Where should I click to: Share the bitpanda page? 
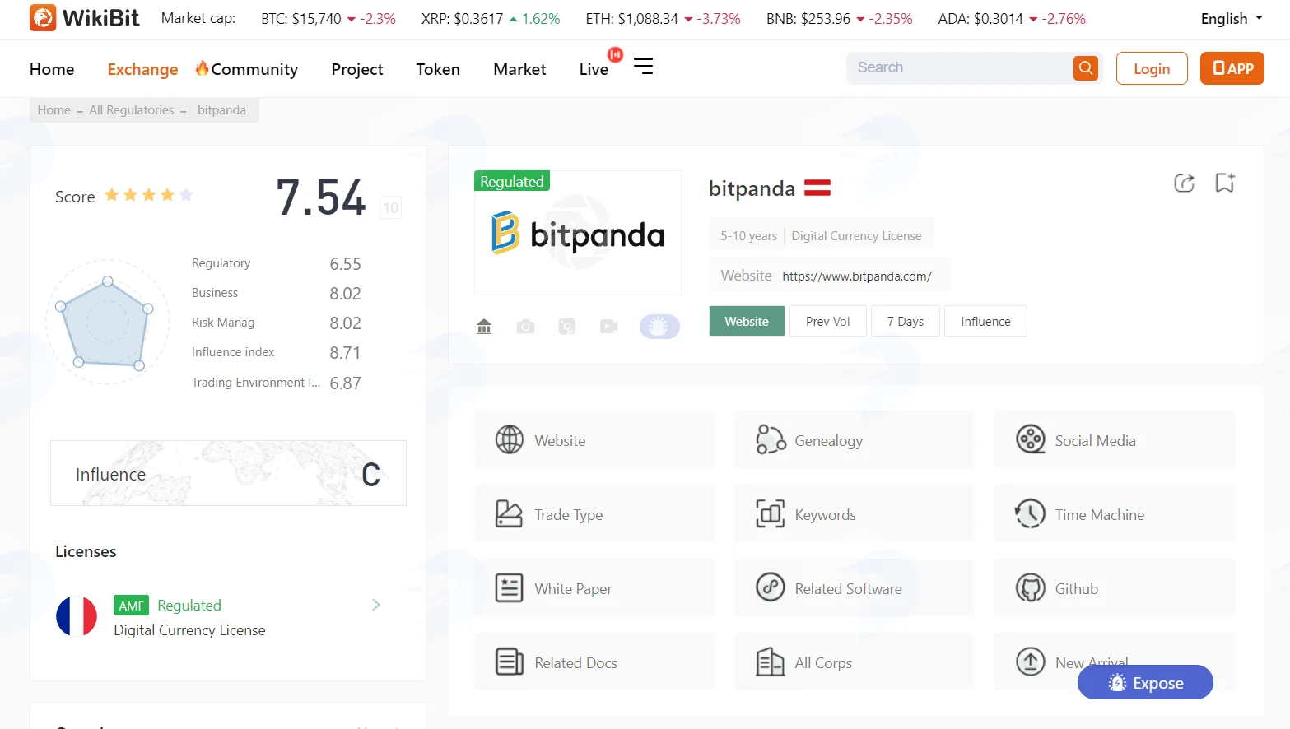[1184, 183]
